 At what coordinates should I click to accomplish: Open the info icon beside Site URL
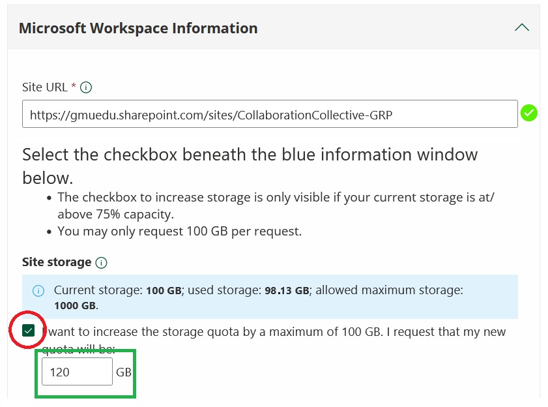coord(87,87)
